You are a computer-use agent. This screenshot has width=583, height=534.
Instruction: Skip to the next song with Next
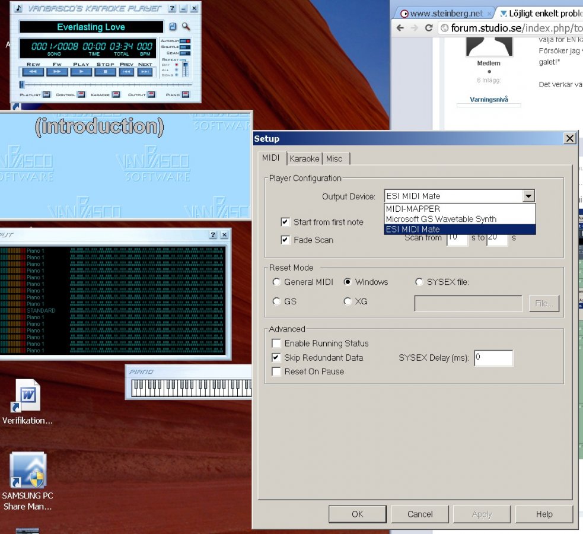145,72
